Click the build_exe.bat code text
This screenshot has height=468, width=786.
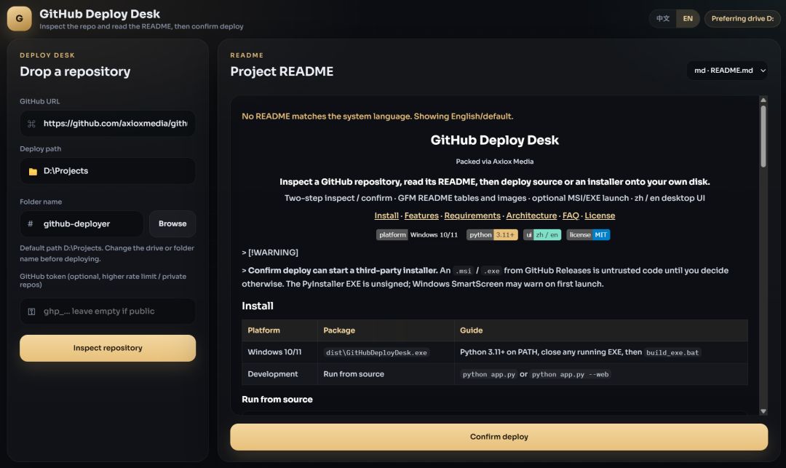point(672,353)
